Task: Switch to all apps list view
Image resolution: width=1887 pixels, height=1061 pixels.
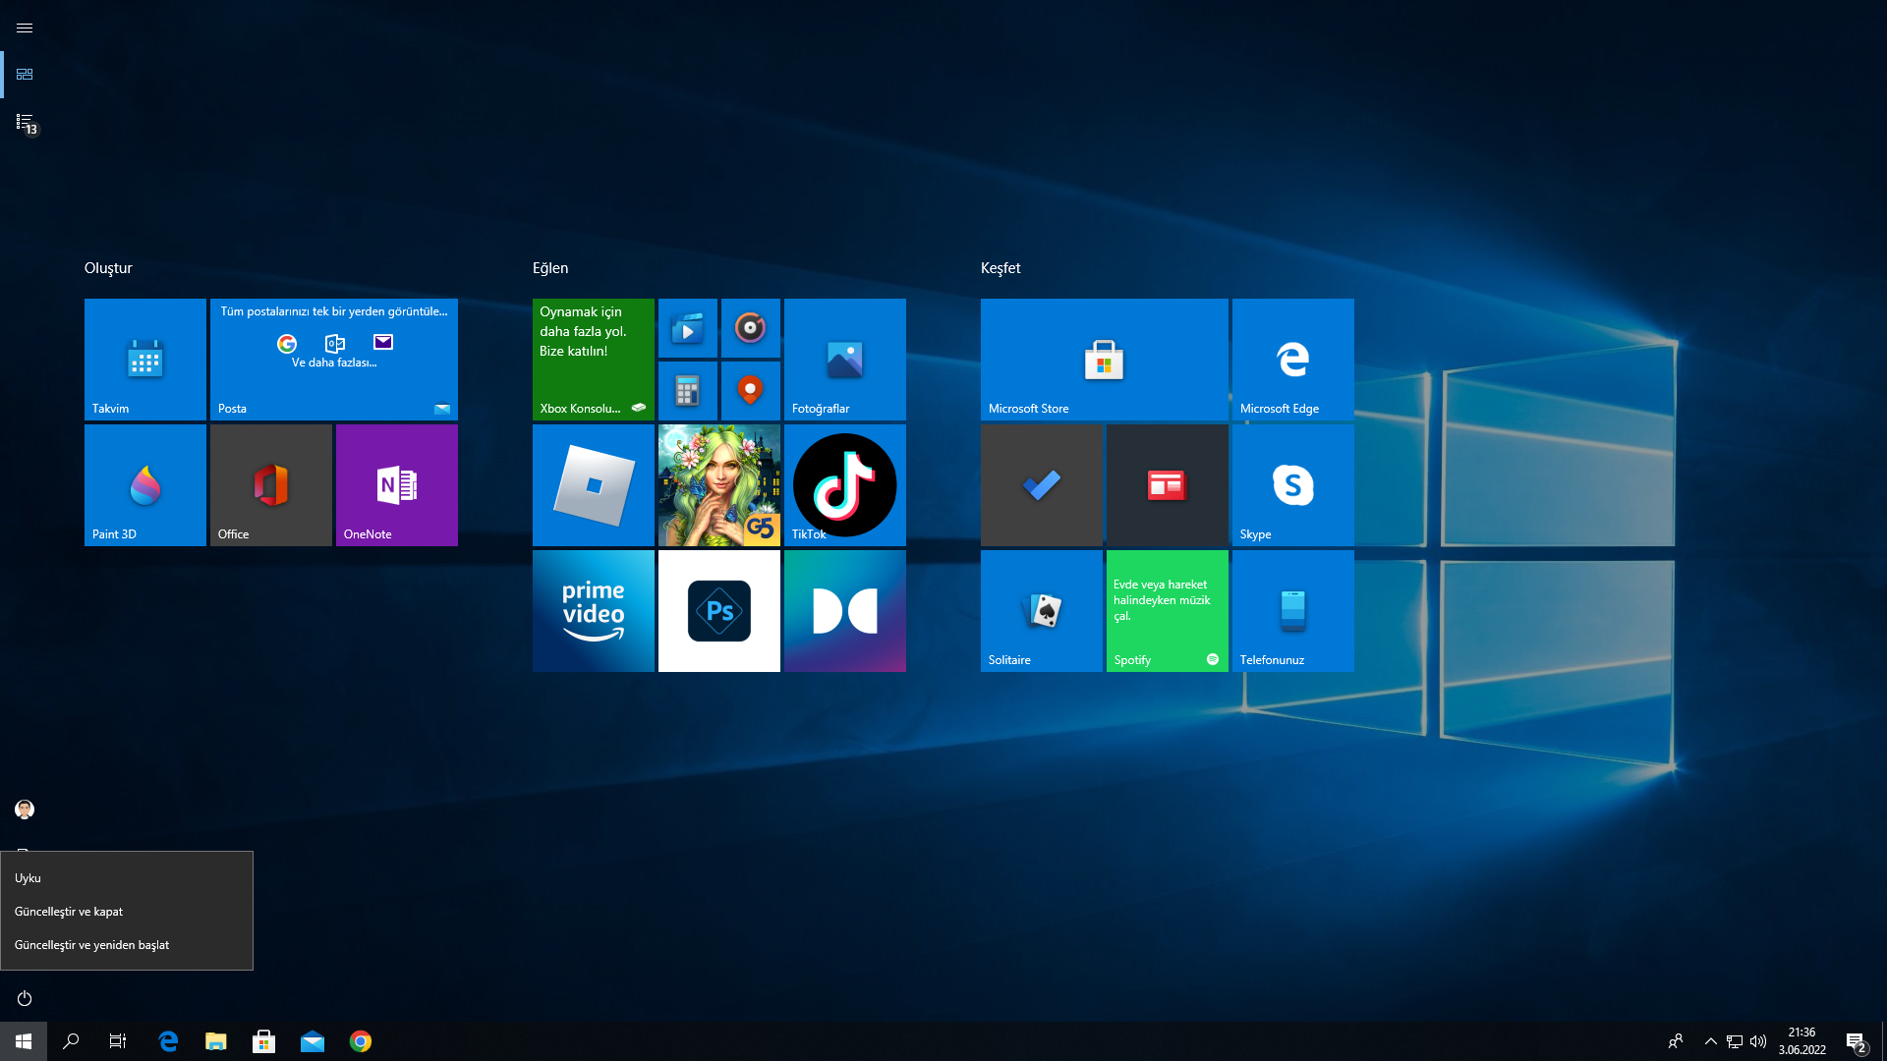Action: [25, 122]
